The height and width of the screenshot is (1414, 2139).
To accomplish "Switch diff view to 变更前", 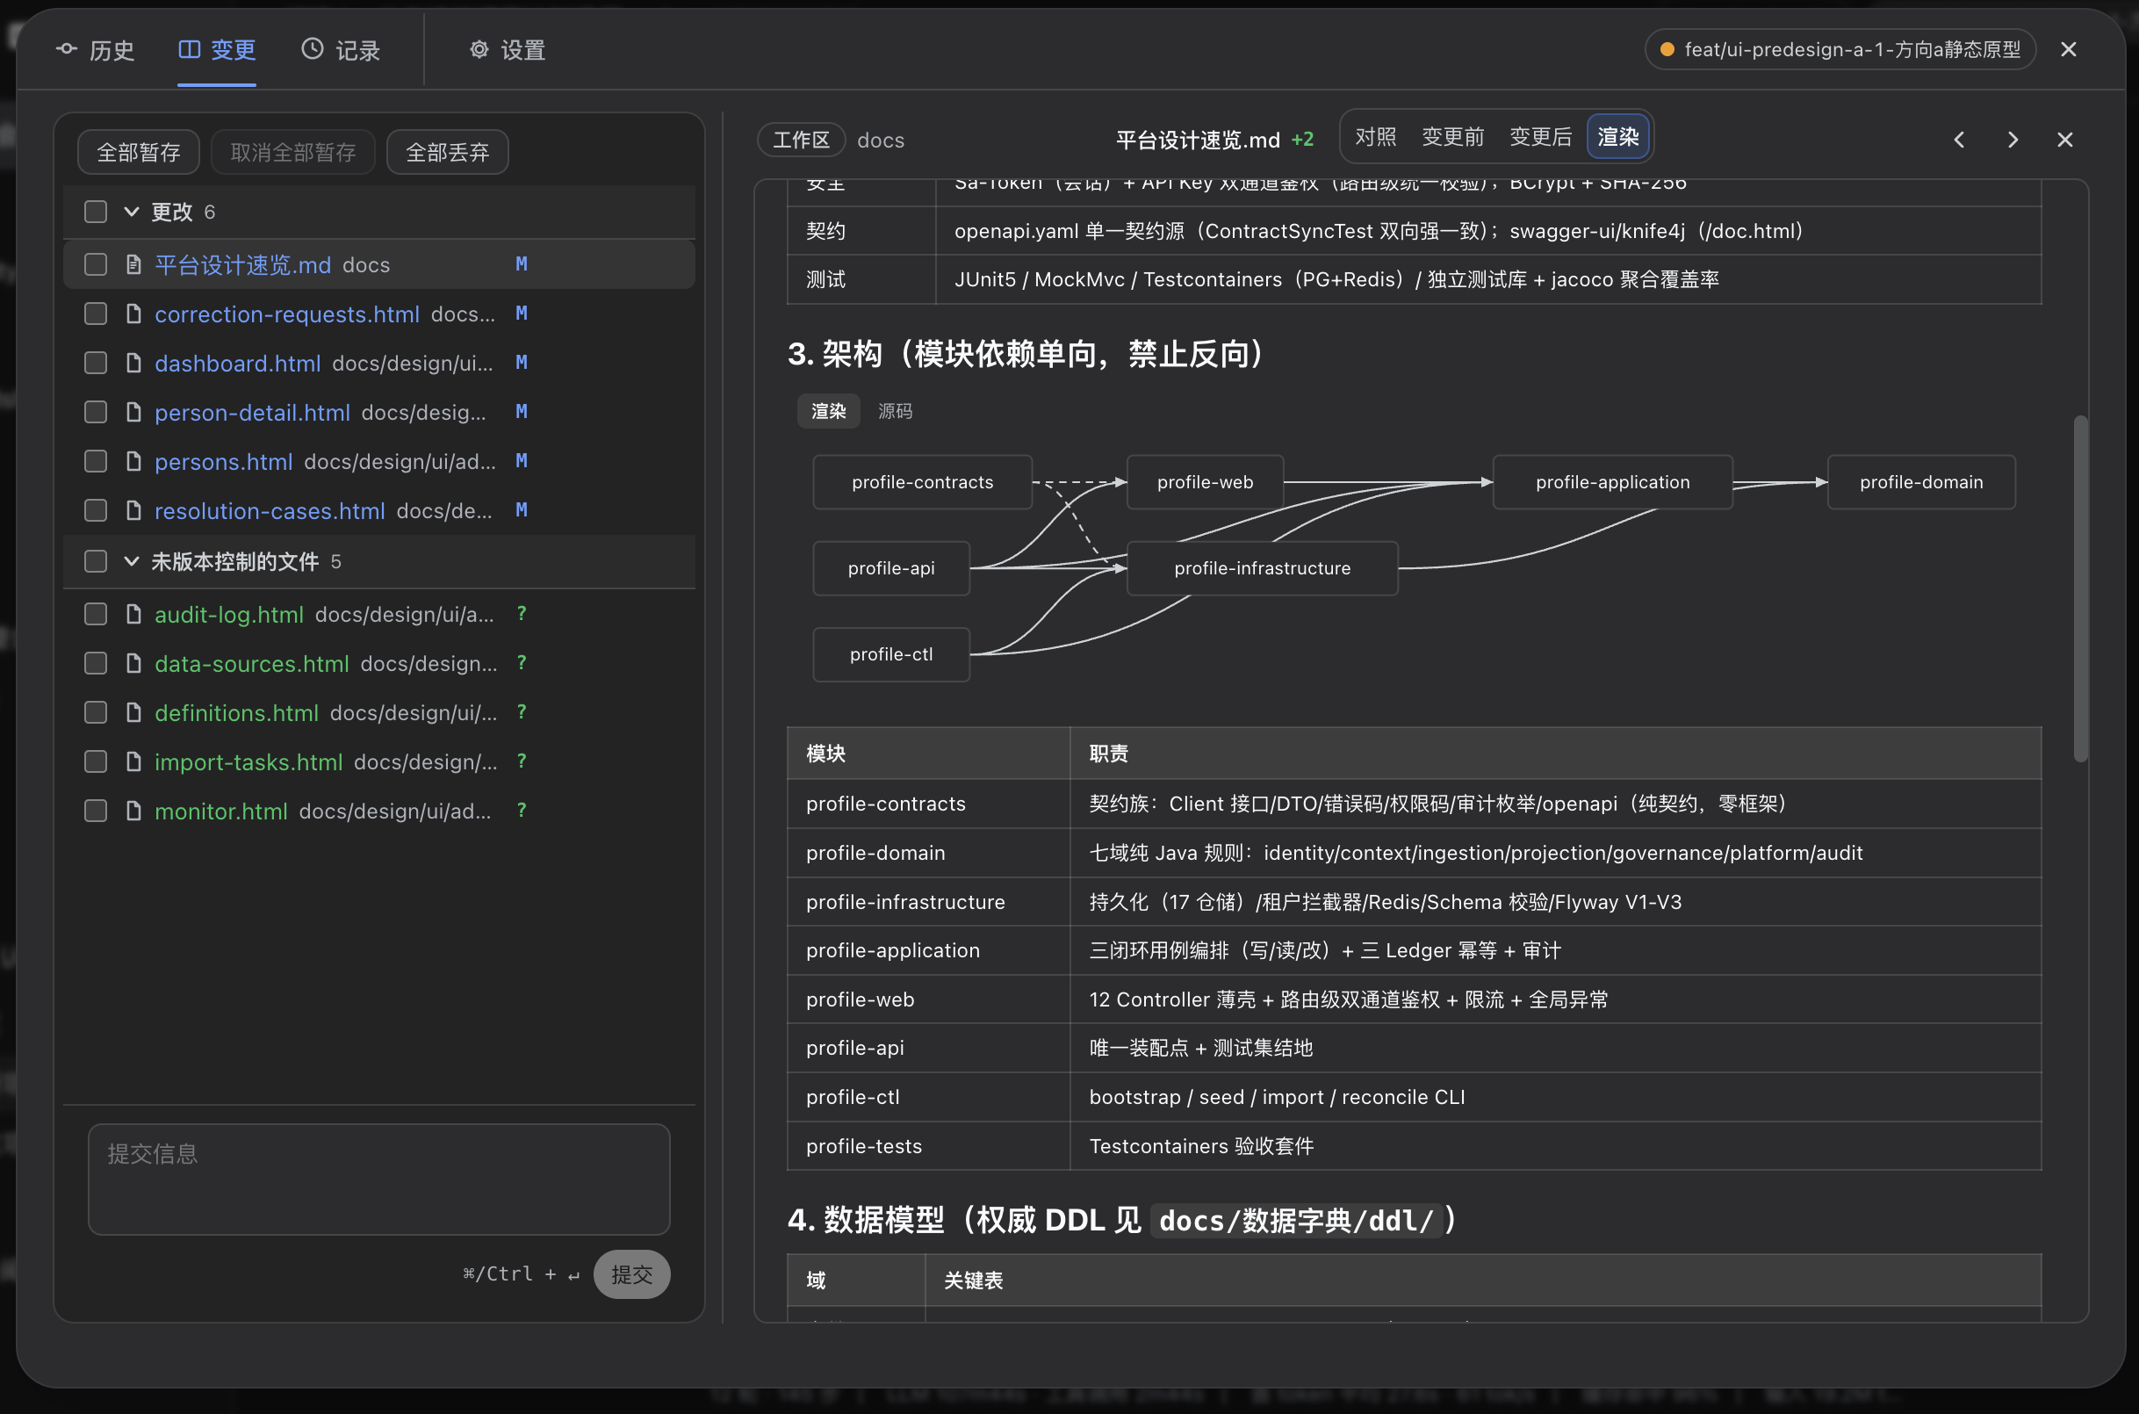I will click(1452, 137).
